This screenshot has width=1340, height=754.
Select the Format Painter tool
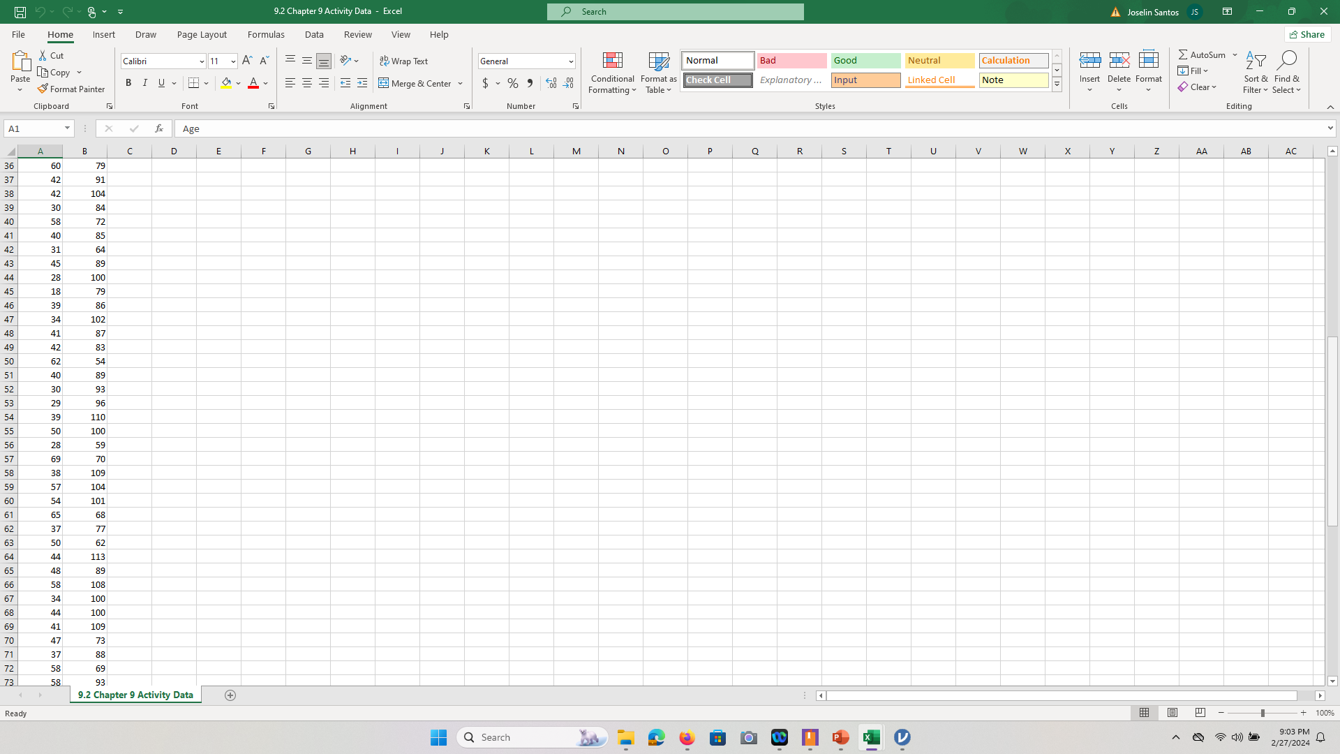coord(72,89)
